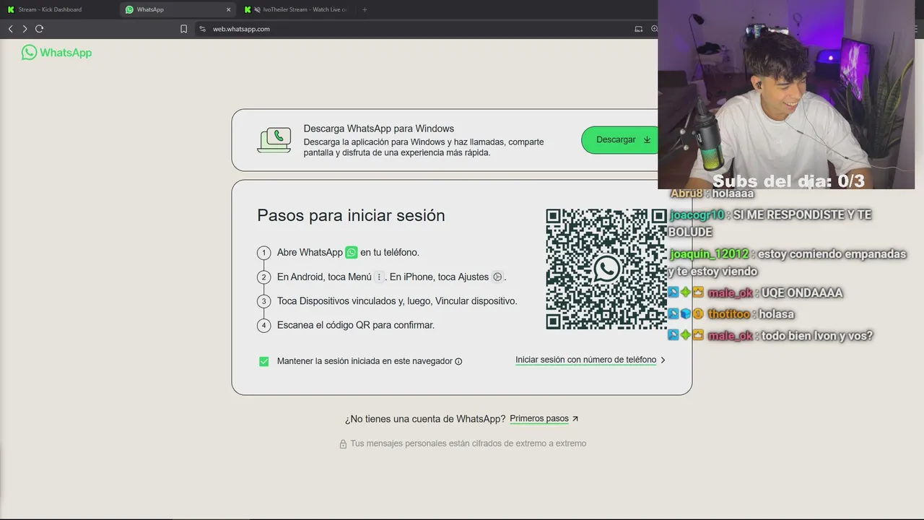
Task: Click the Subs del dia: 0/3 overlay text
Action: click(788, 181)
